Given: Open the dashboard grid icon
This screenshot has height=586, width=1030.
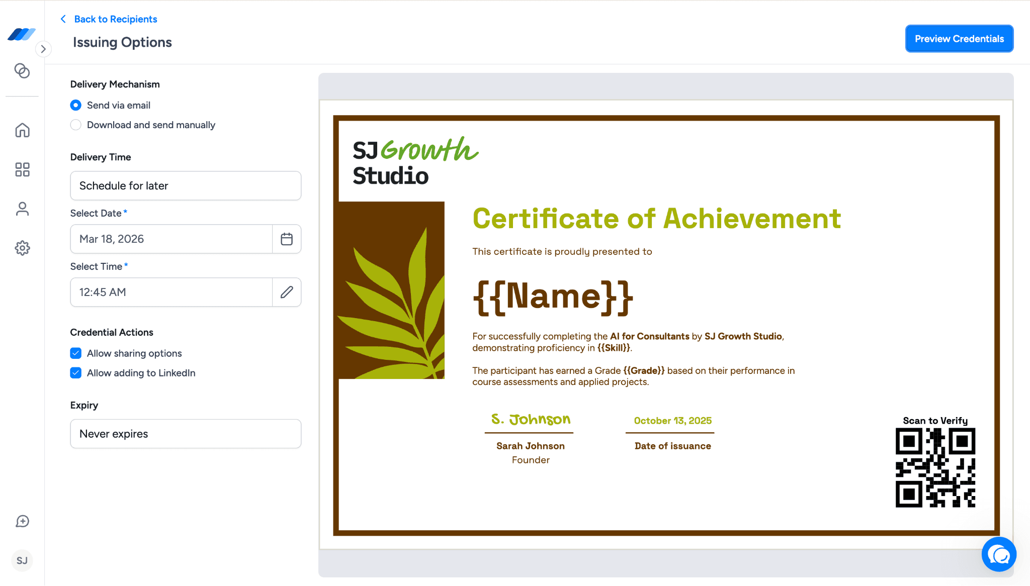Looking at the screenshot, I should point(22,170).
